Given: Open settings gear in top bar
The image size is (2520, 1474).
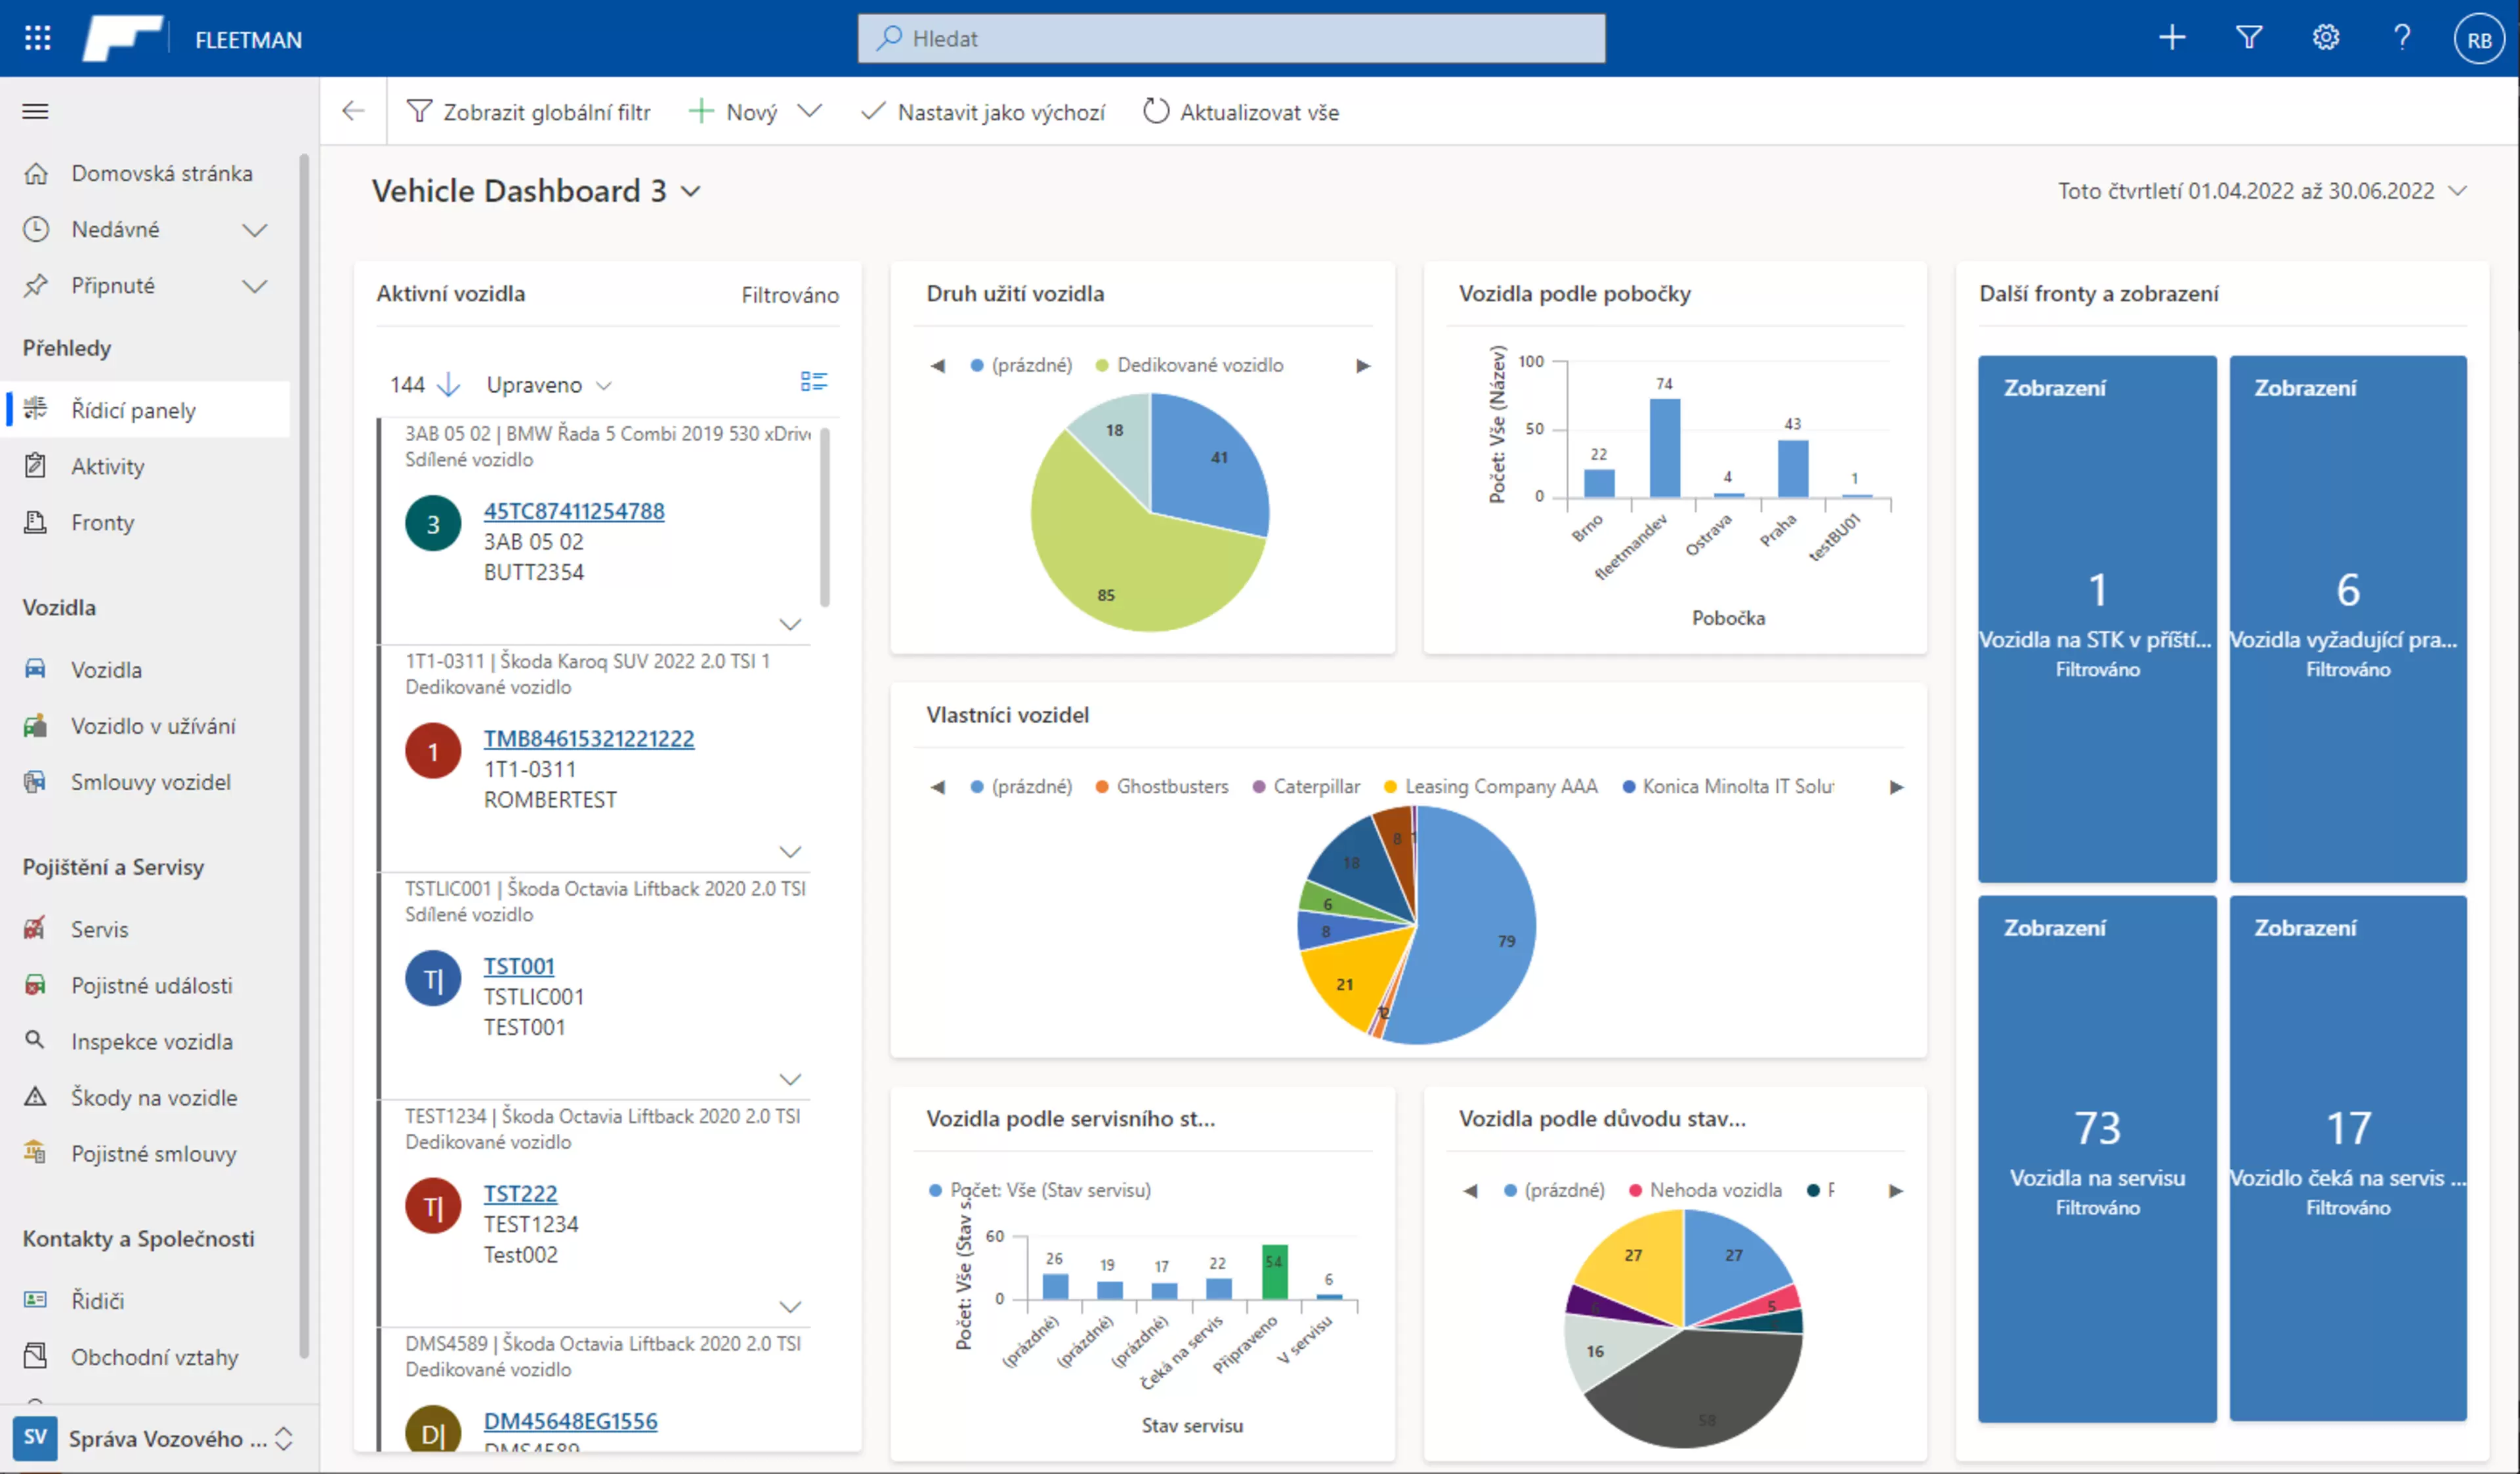Looking at the screenshot, I should coord(2325,38).
